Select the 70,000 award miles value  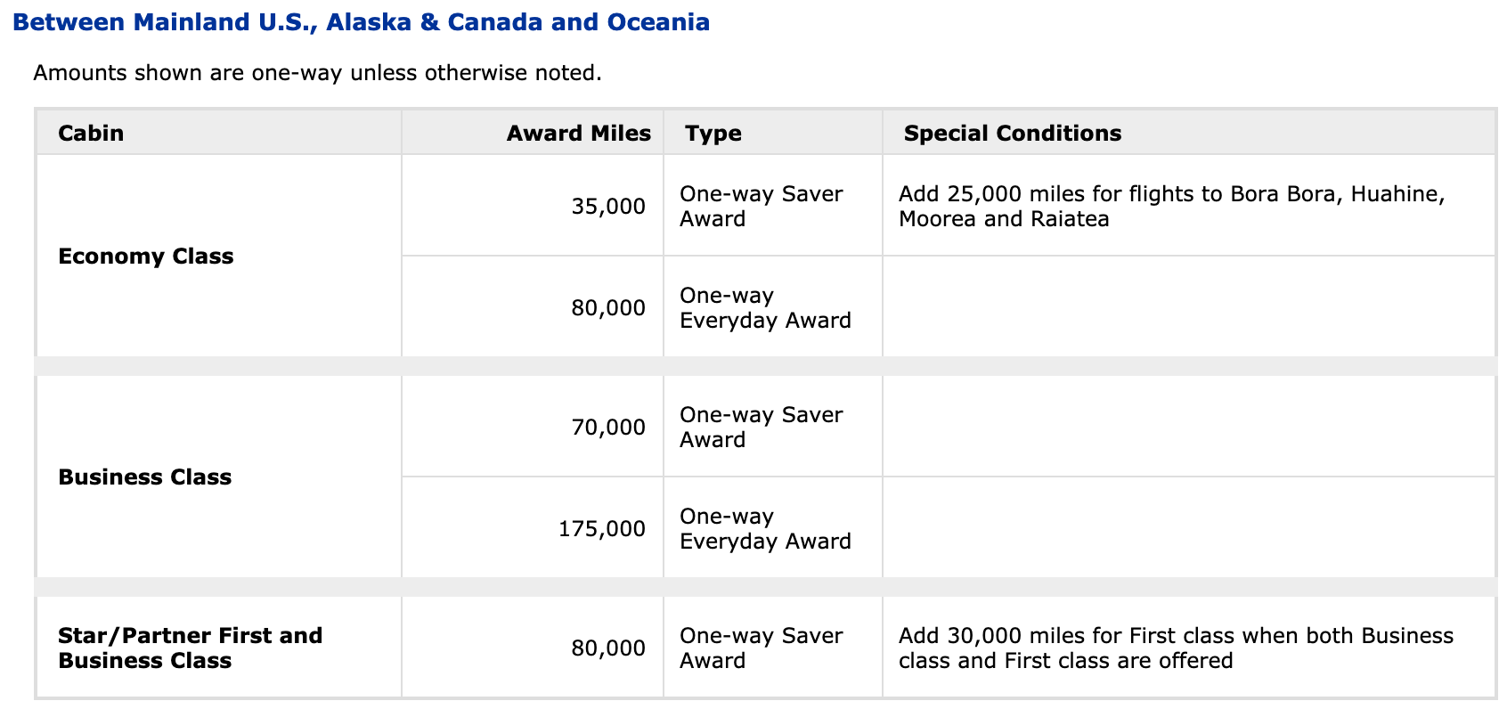[608, 428]
